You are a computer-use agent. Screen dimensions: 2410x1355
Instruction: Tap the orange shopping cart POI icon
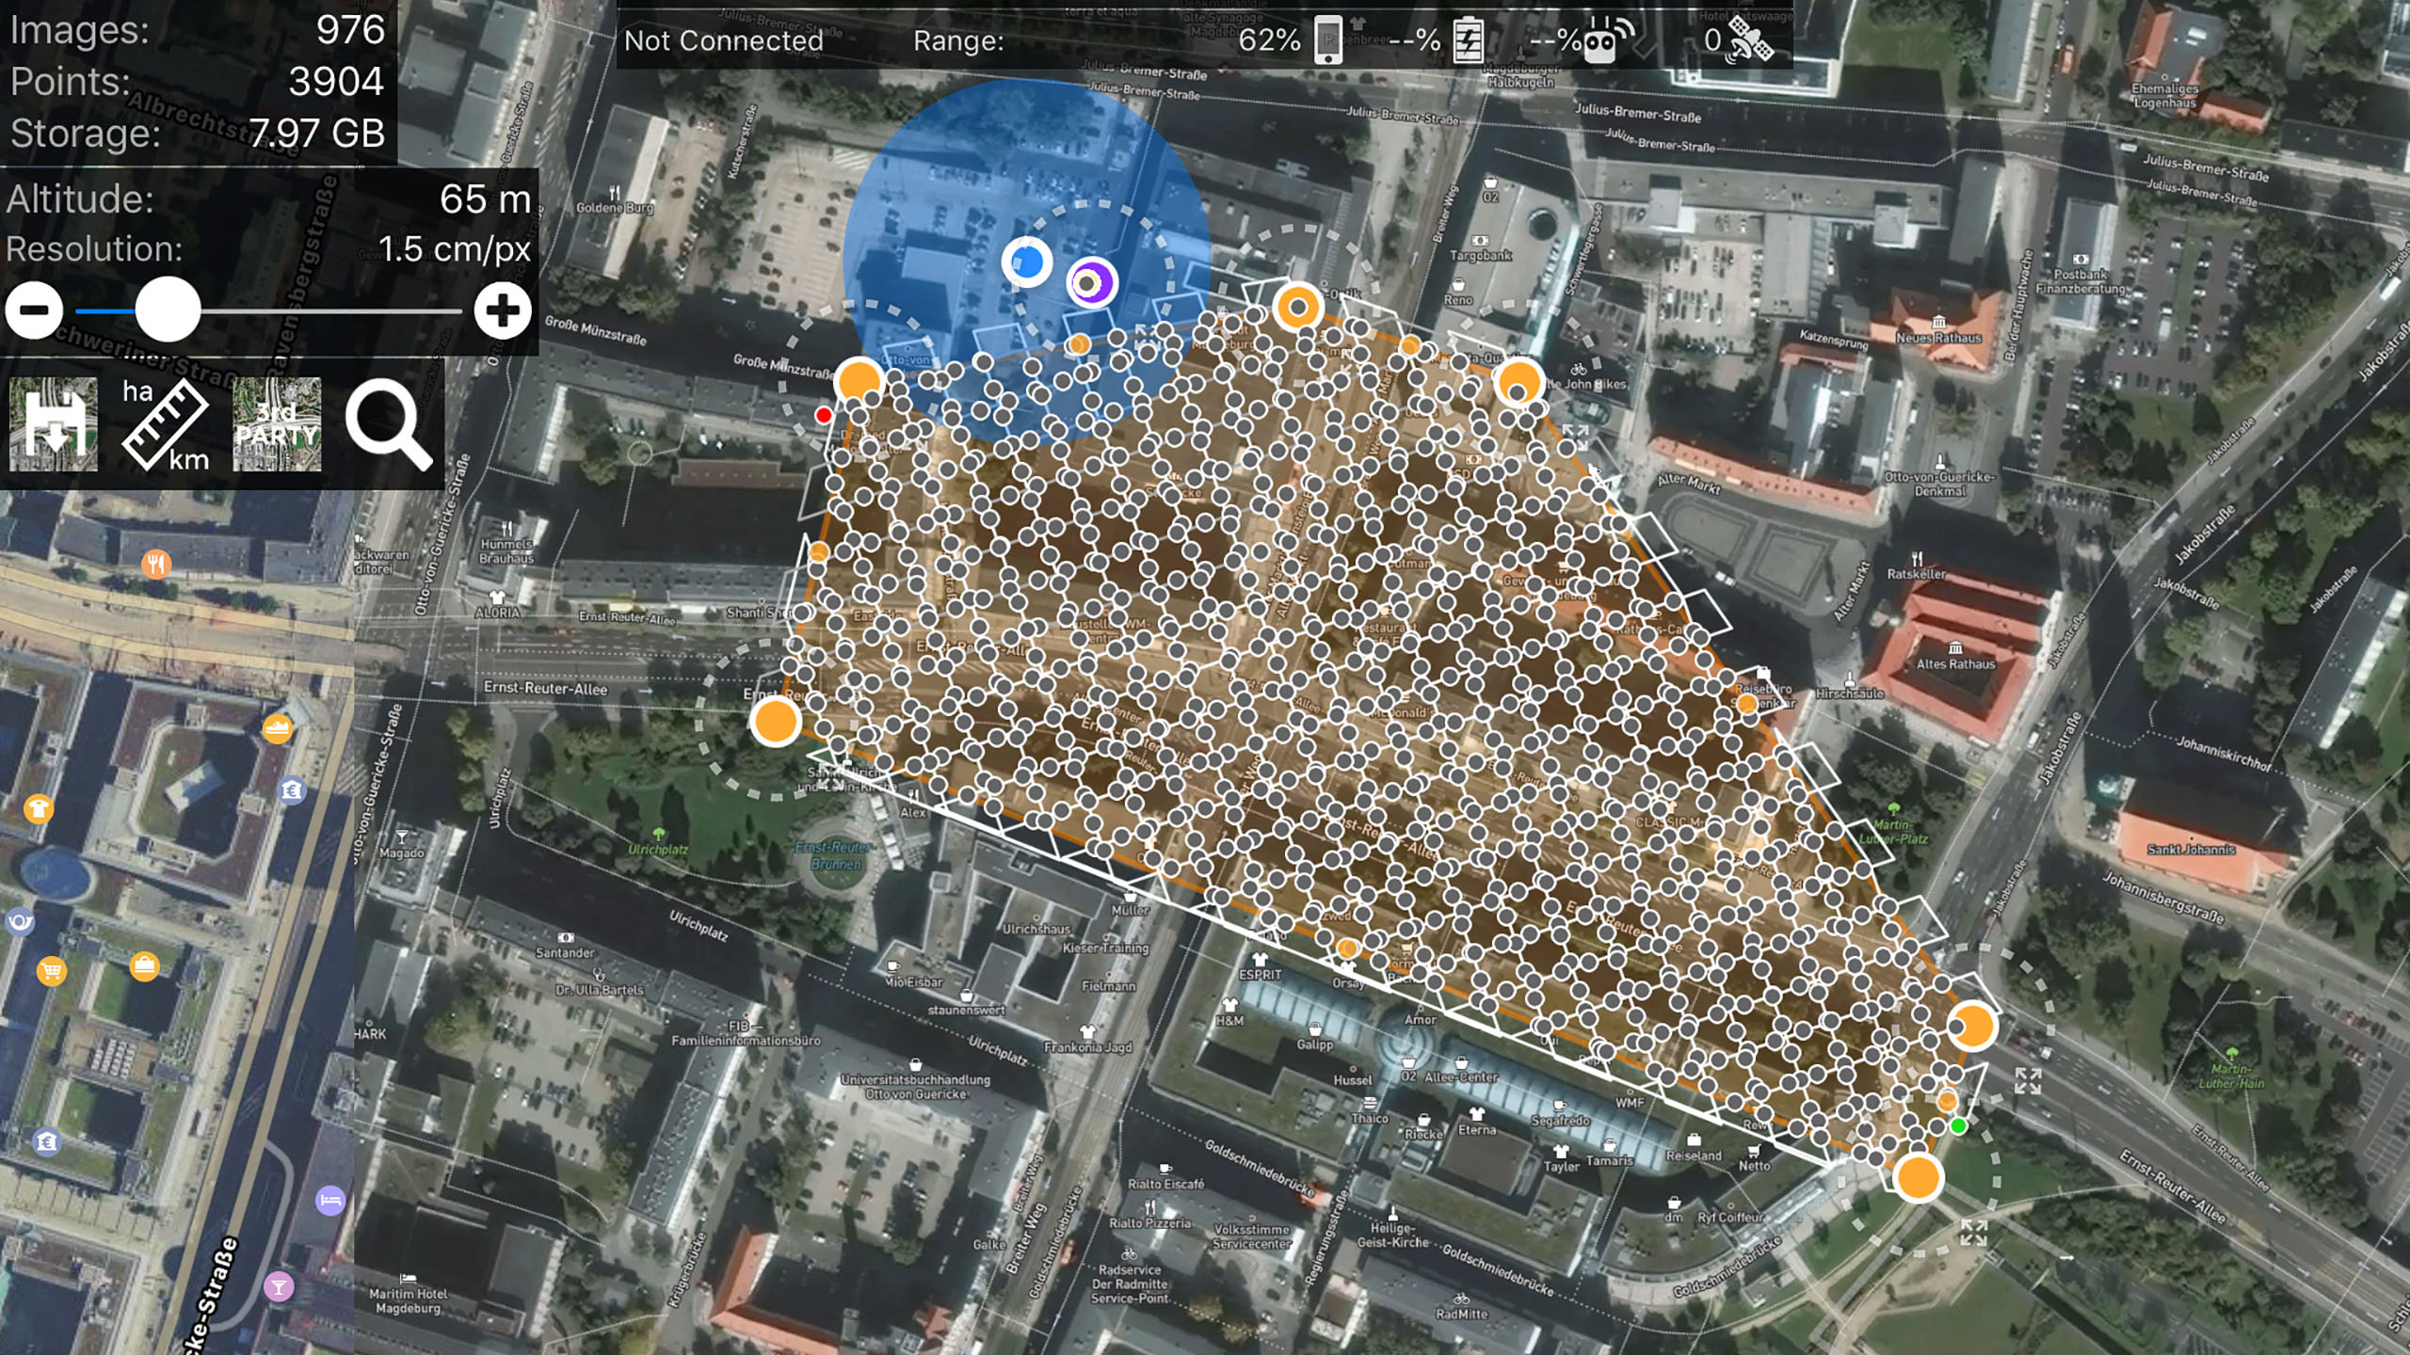(x=52, y=970)
